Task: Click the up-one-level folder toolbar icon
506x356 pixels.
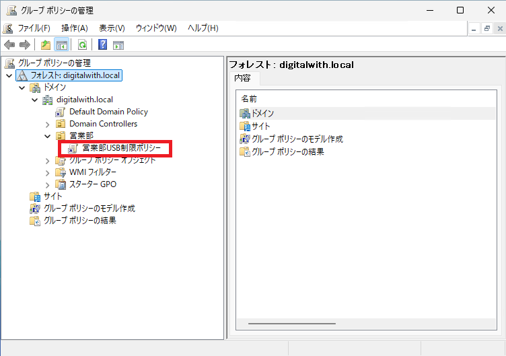Action: pos(46,44)
